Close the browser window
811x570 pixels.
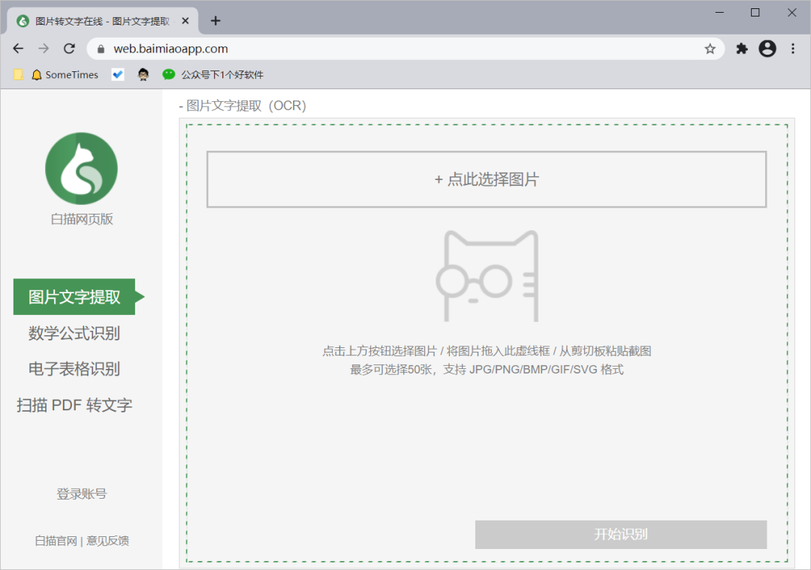(x=792, y=13)
